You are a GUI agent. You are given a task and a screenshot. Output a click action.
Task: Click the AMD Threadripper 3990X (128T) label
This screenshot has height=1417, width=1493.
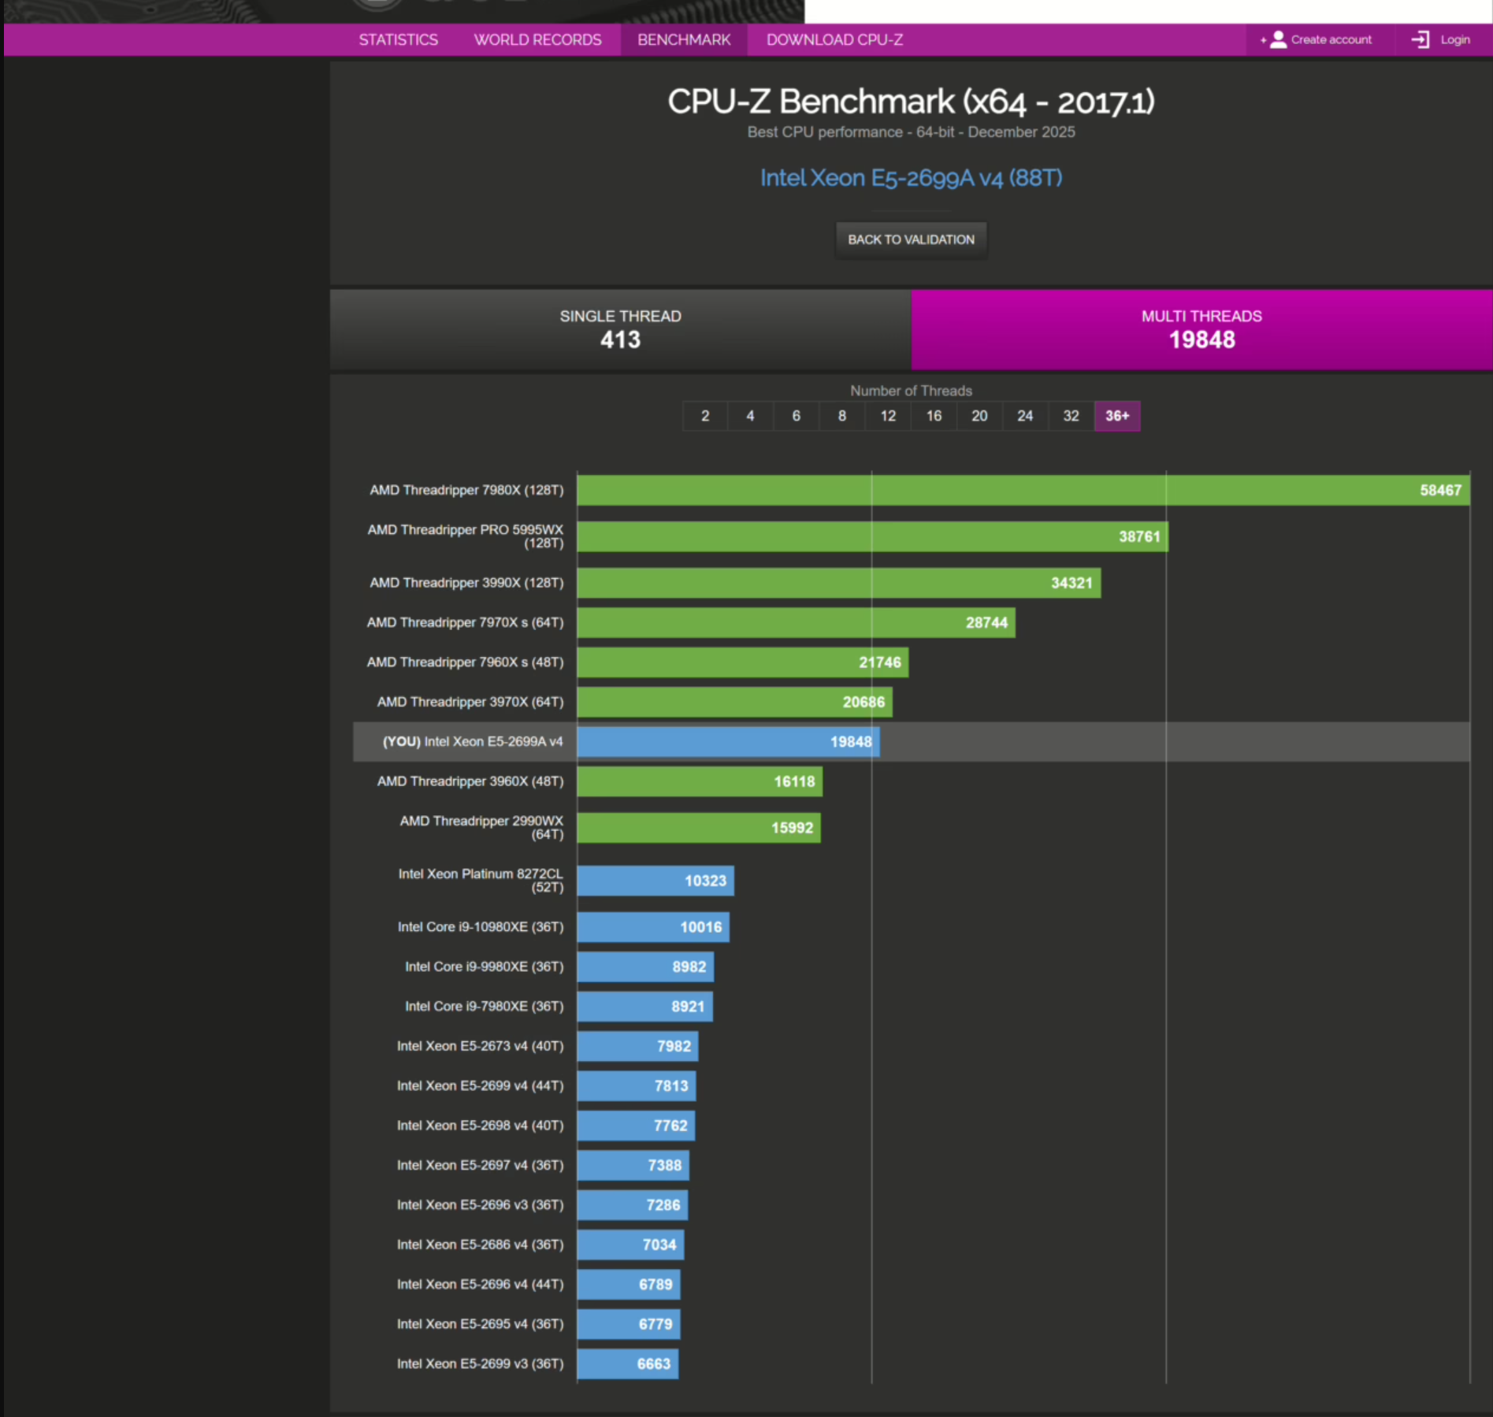466,583
